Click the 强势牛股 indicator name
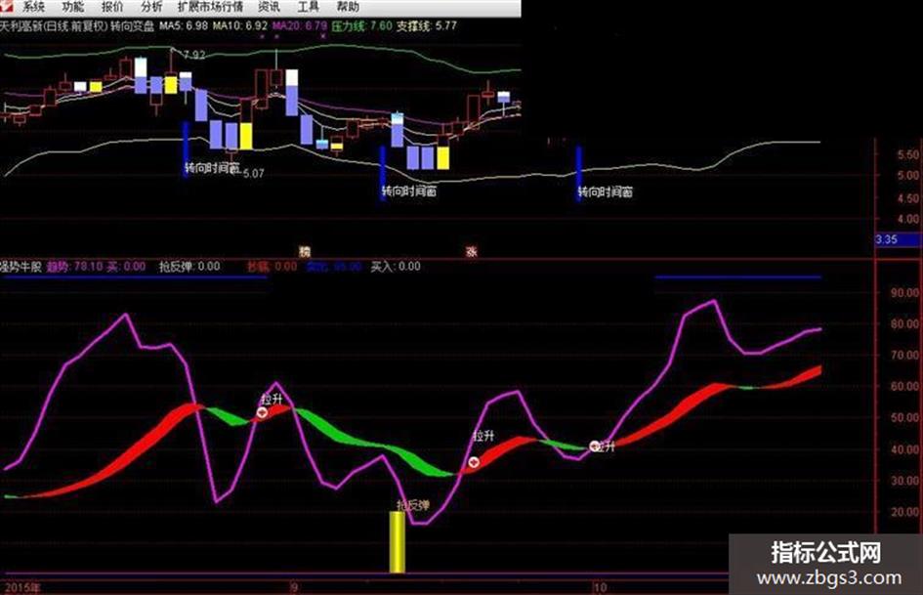The height and width of the screenshot is (595, 923). [21, 267]
